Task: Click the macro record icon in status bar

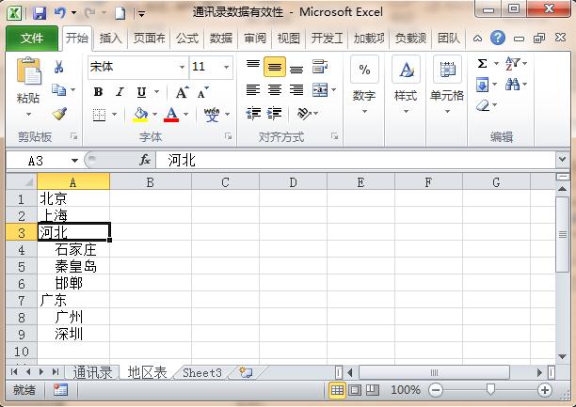Action: click(x=60, y=390)
